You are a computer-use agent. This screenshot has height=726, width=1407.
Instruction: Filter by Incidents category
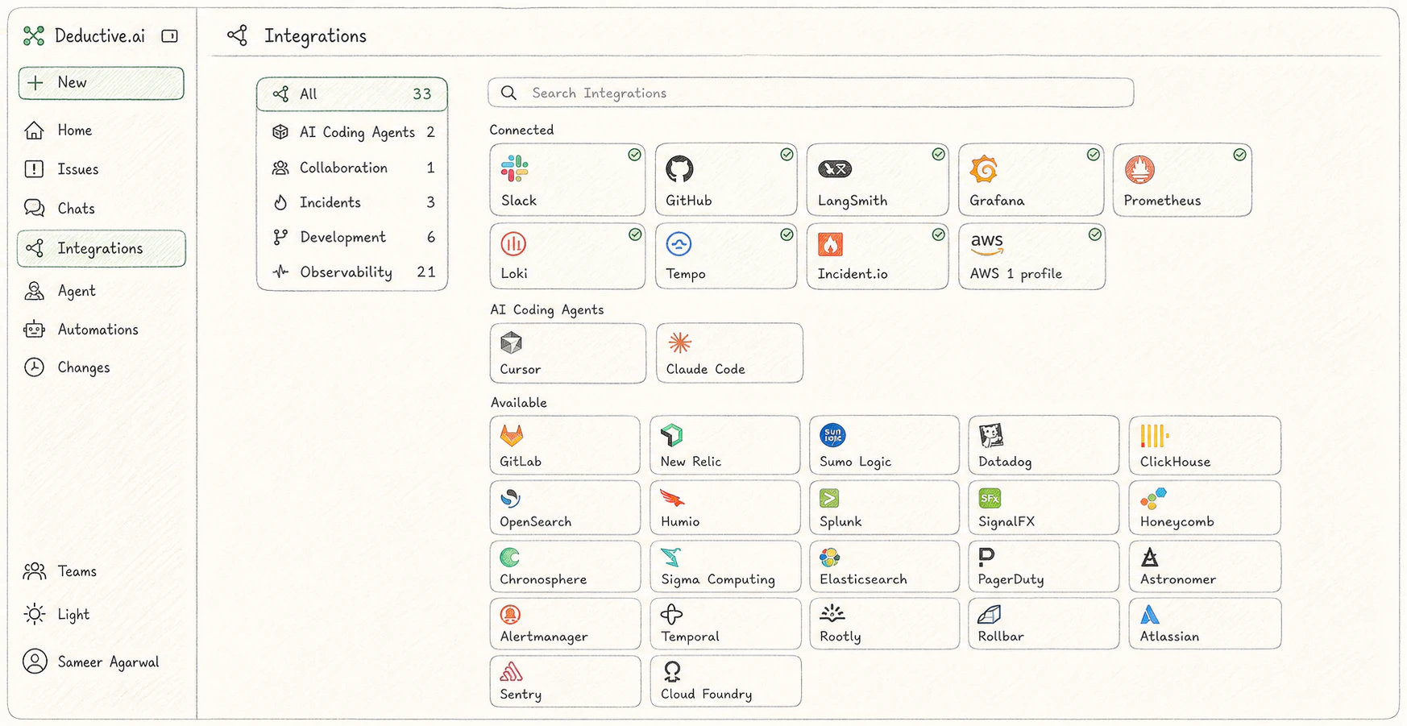pyautogui.click(x=352, y=202)
